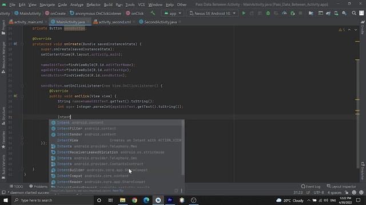Open the TODO tool window
Viewport: 366px width, 205px height.
tap(17, 186)
